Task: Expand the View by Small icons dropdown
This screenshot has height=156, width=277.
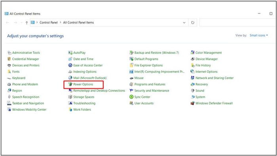Action: pyautogui.click(x=259, y=35)
